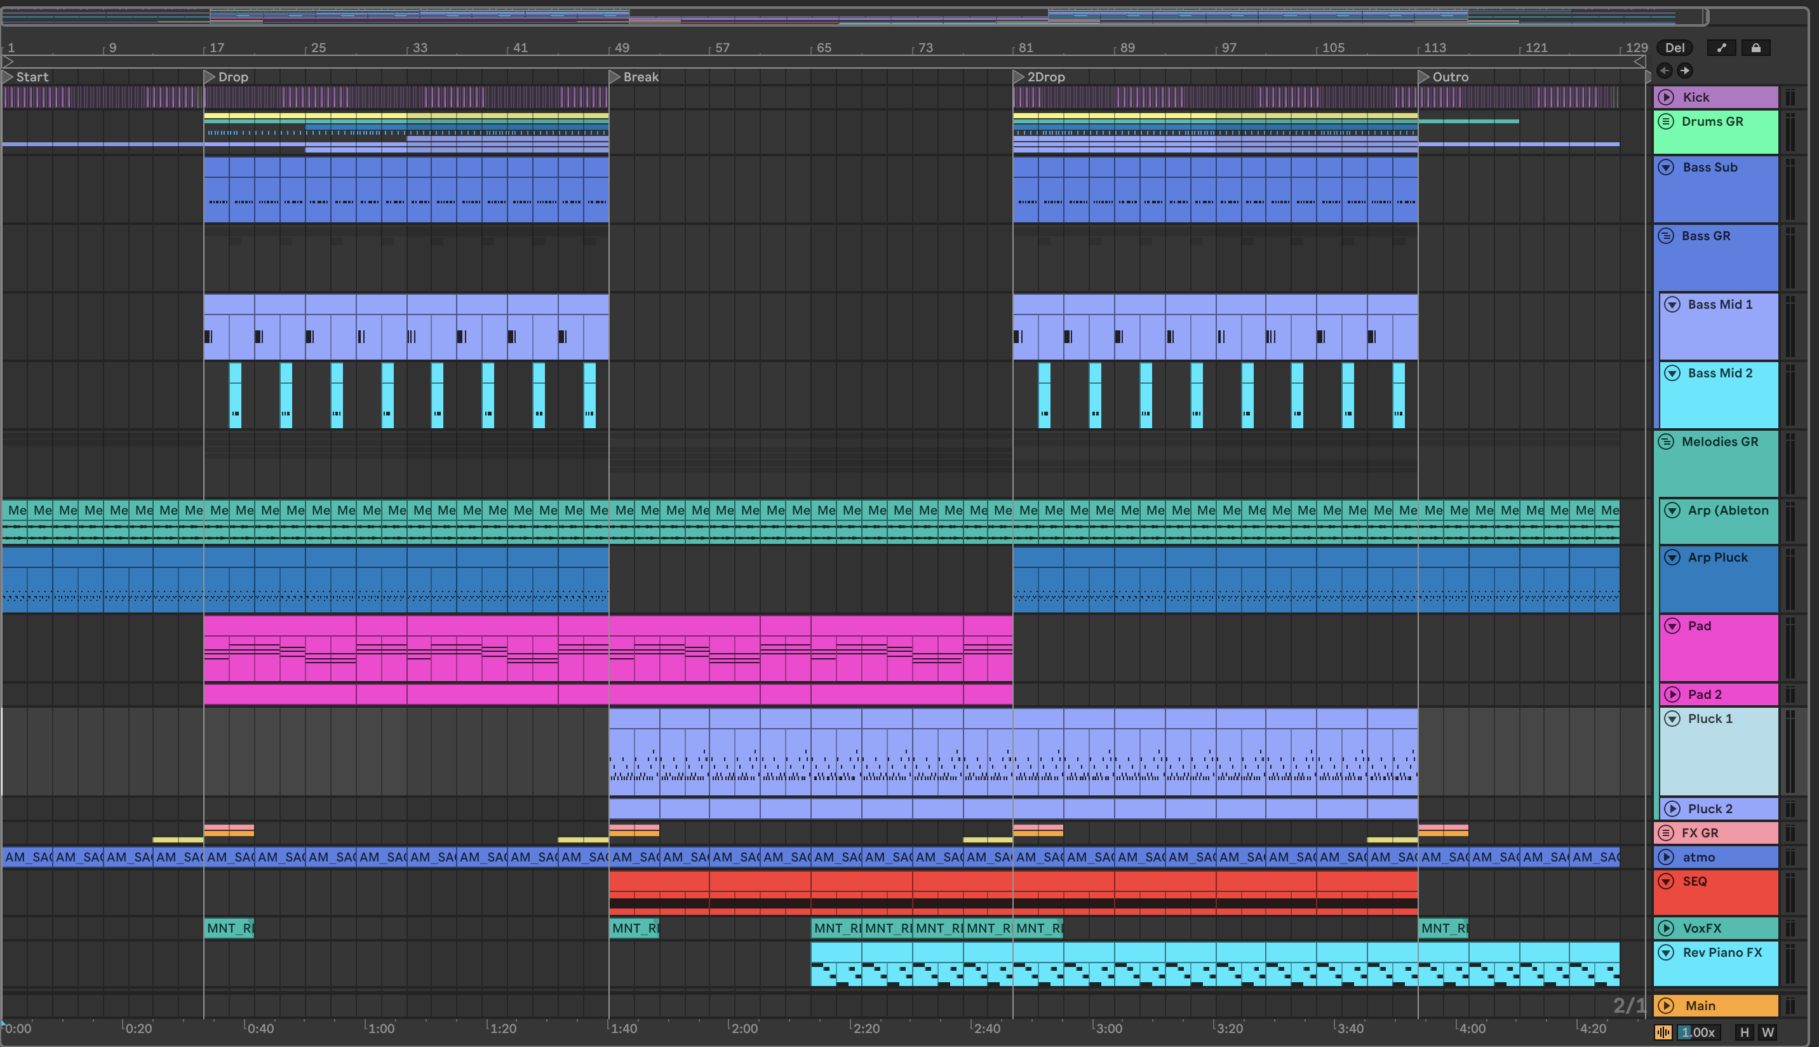Click the Rev Piano FX track name
Screen dimensions: 1819x1047
[x=1722, y=952]
